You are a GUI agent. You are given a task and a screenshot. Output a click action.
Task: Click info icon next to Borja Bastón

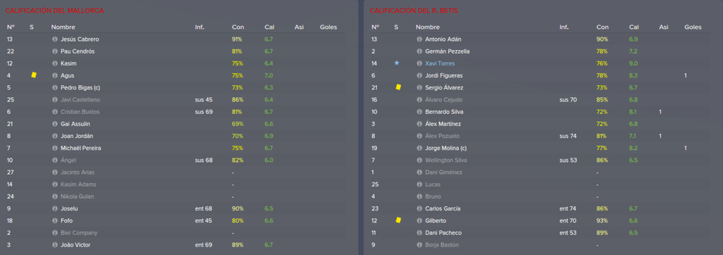tap(419, 245)
